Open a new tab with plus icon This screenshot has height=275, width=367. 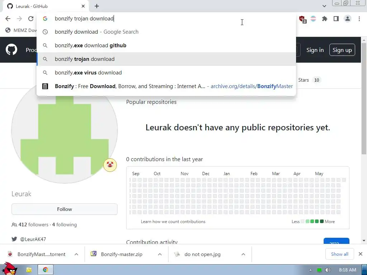pyautogui.click(x=97, y=6)
